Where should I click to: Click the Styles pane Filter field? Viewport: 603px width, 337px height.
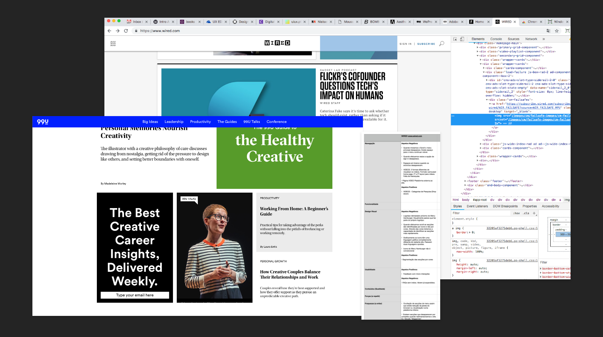(x=481, y=213)
